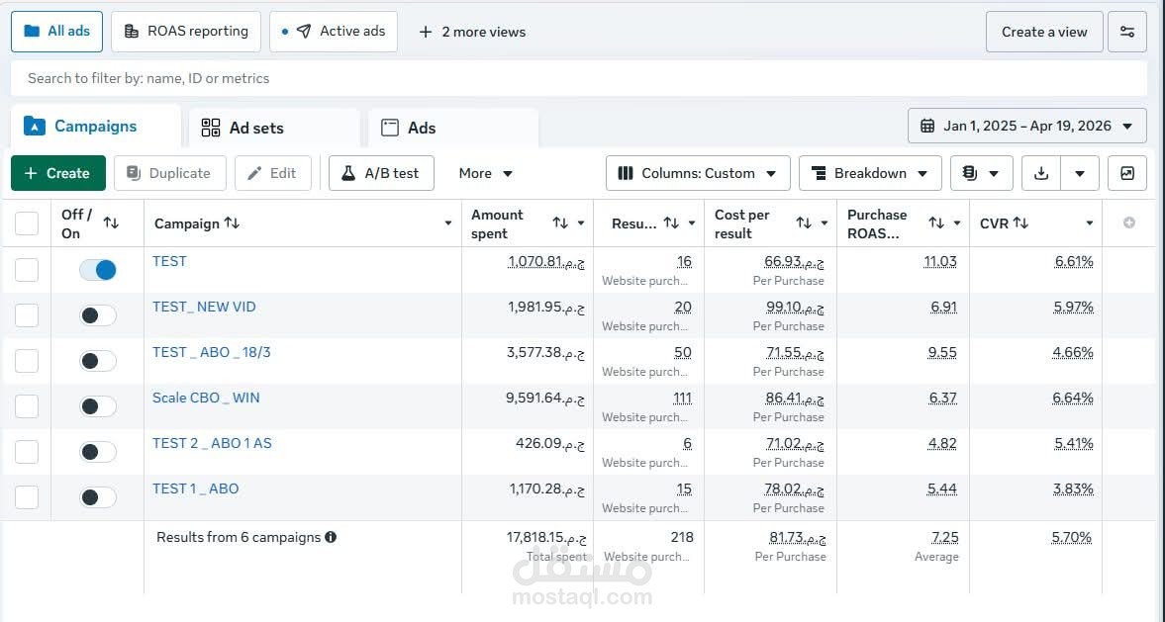The height and width of the screenshot is (622, 1165).
Task: Sort by Results column arrows
Action: tap(671, 222)
